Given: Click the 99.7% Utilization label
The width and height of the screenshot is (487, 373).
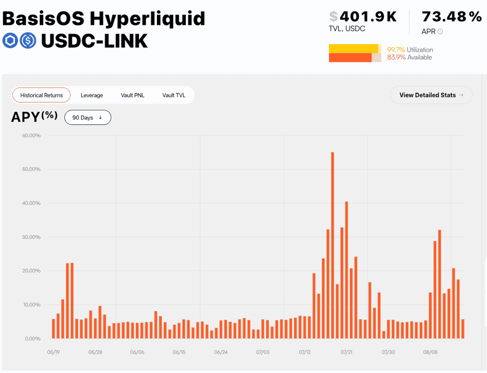Looking at the screenshot, I should point(410,50).
